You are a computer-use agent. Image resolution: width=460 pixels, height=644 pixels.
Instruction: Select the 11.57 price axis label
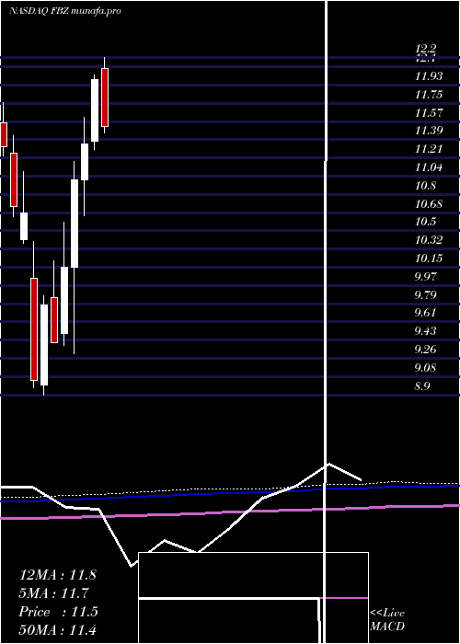click(x=429, y=112)
